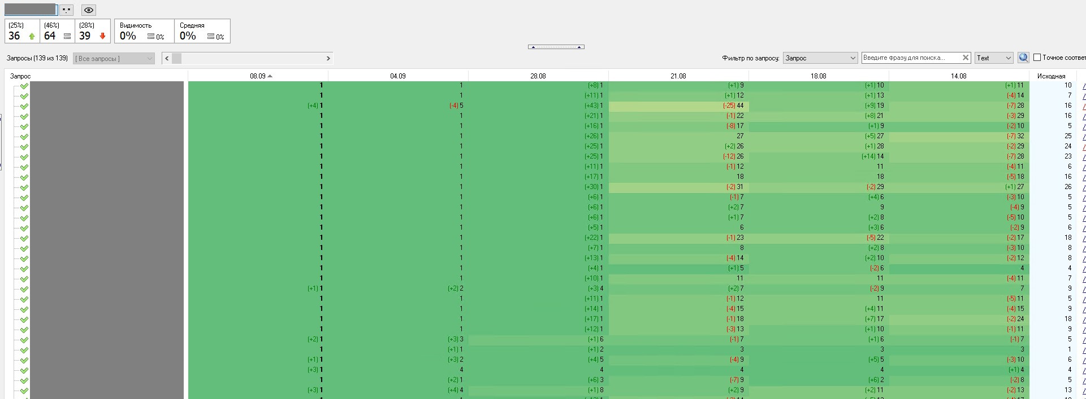Focus the project name field at top left
Image resolution: width=1086 pixels, height=399 pixels.
click(x=31, y=10)
